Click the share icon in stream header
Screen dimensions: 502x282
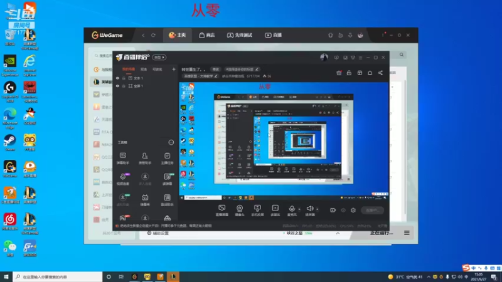(380, 73)
